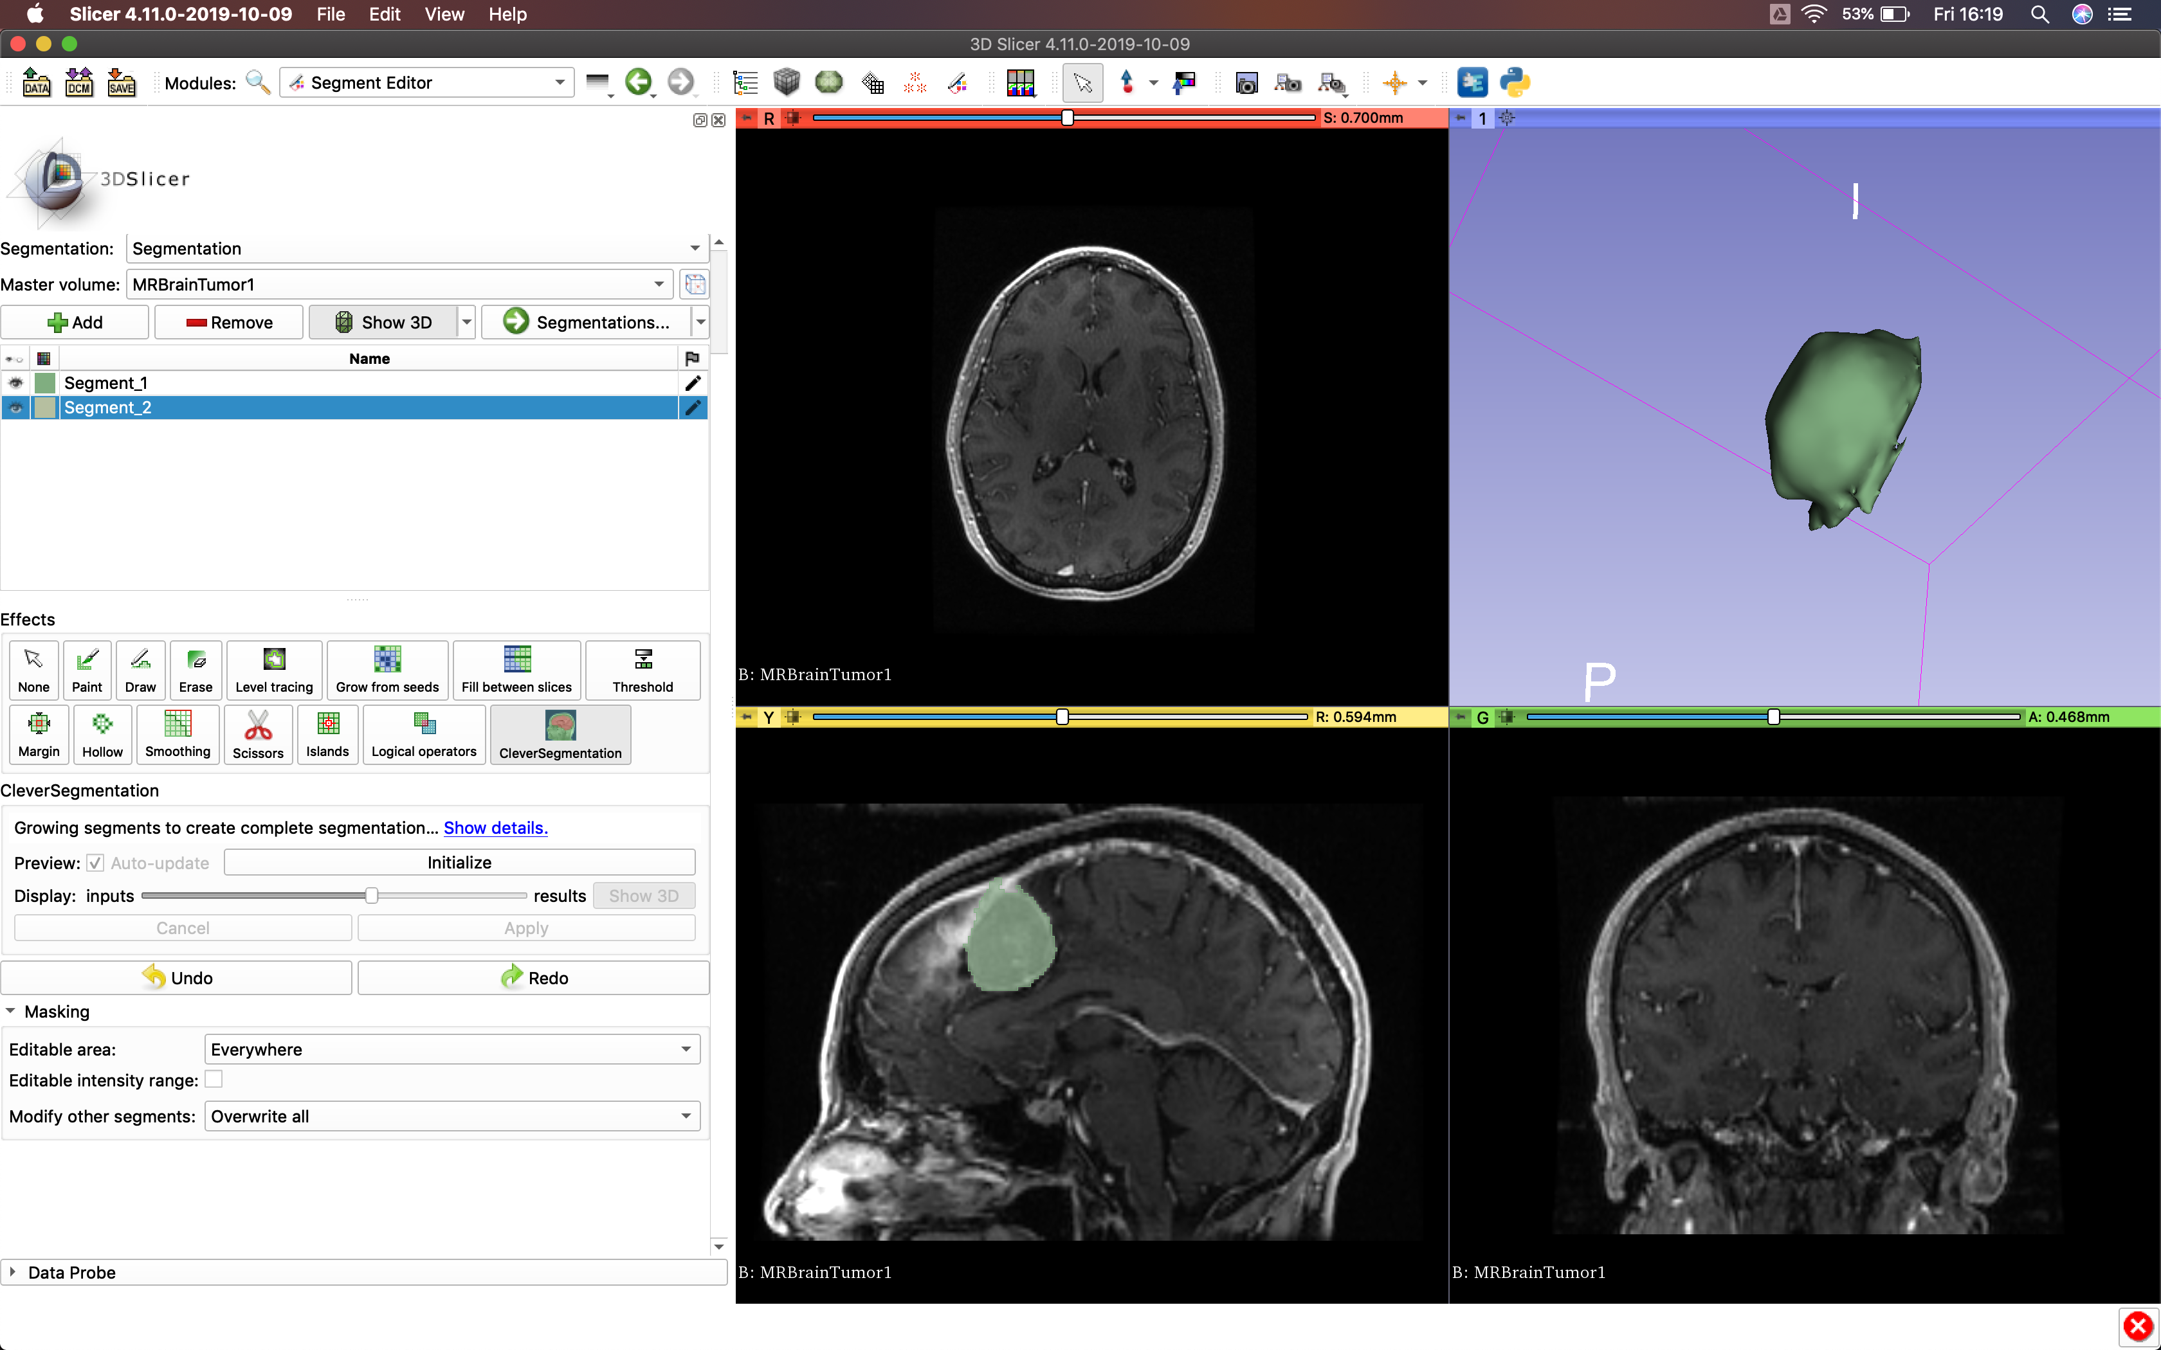The image size is (2161, 1350).
Task: Collapse the Masking section
Action: click(12, 1011)
